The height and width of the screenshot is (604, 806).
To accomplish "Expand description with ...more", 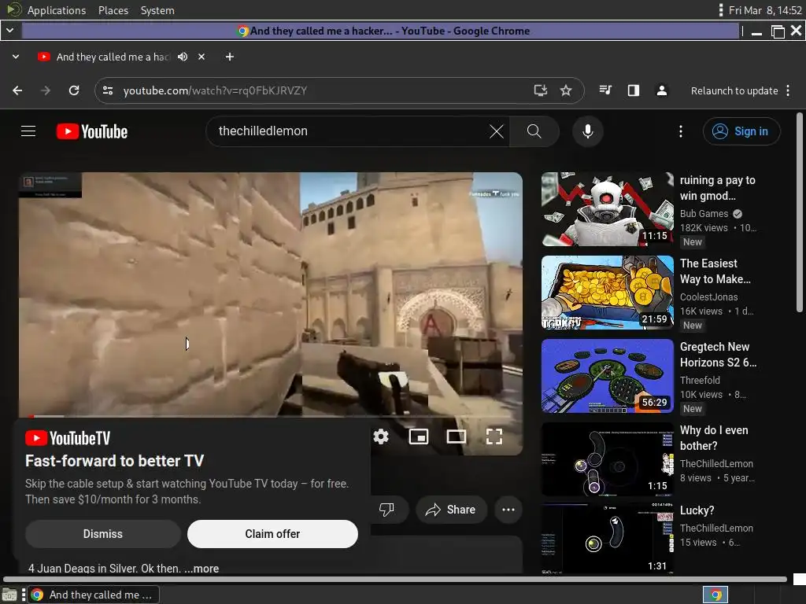I will [201, 569].
